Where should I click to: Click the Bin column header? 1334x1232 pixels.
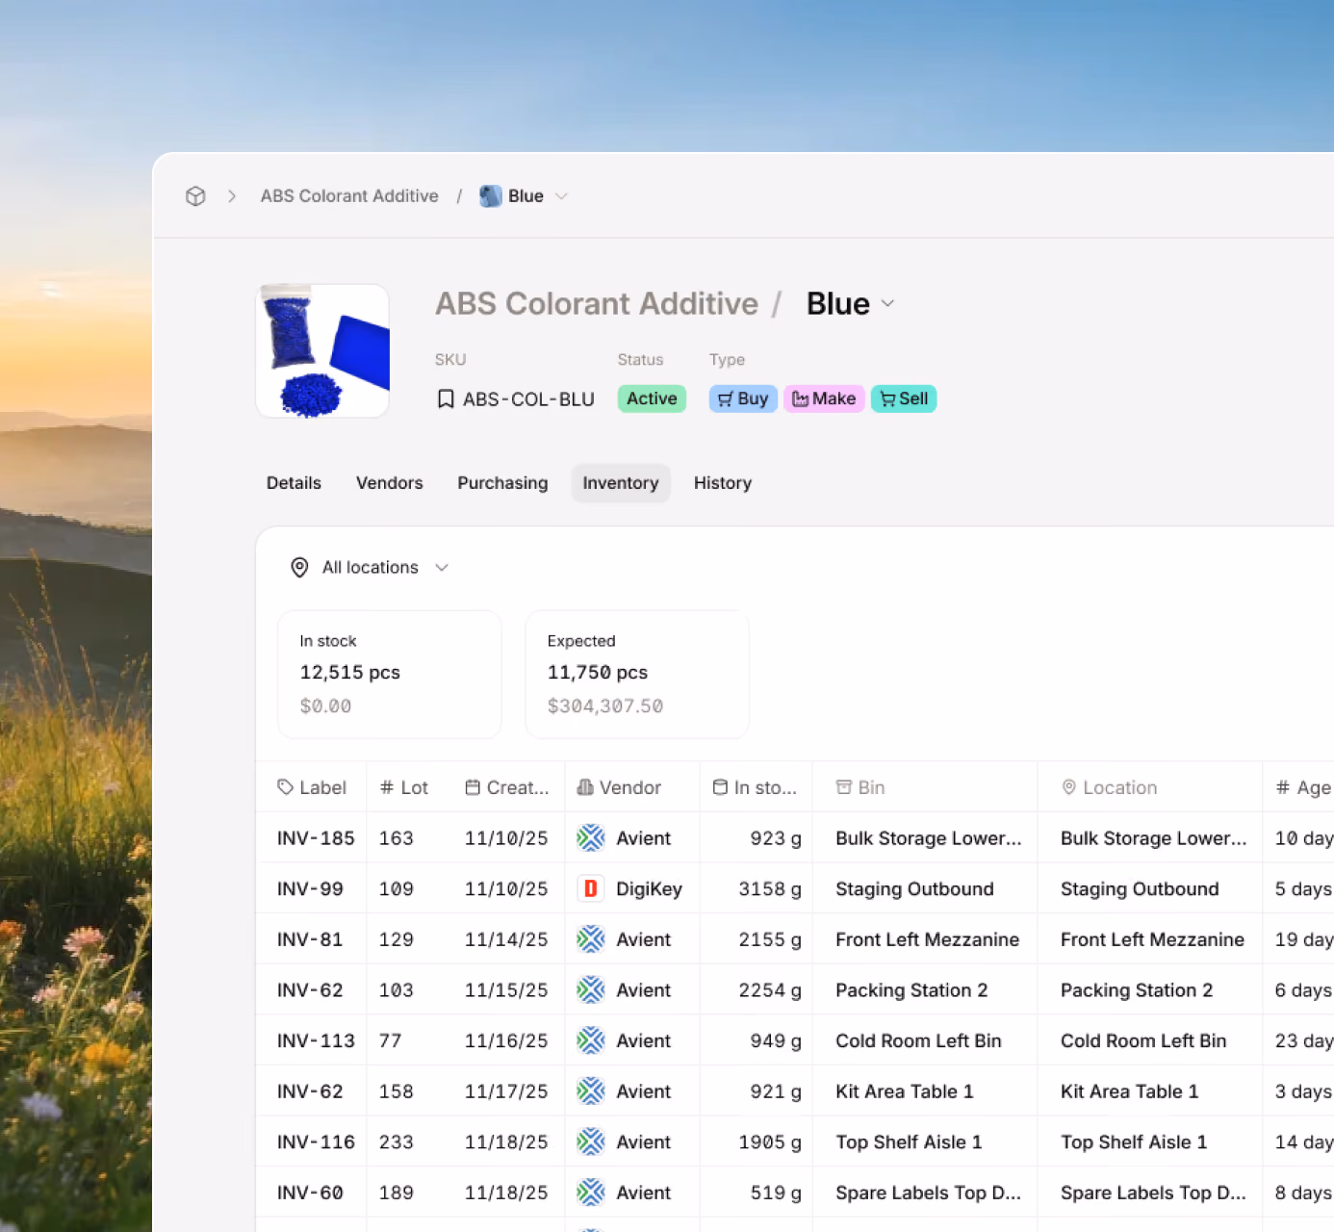[x=925, y=787]
